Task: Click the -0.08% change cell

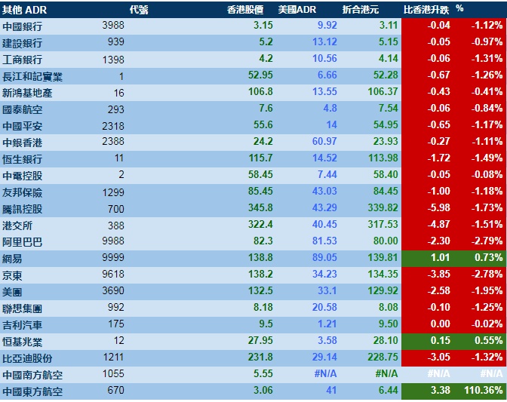Action: (x=487, y=174)
